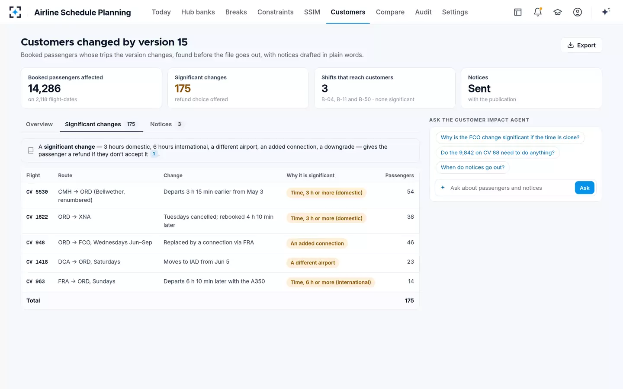Open the Settings tab

455,12
